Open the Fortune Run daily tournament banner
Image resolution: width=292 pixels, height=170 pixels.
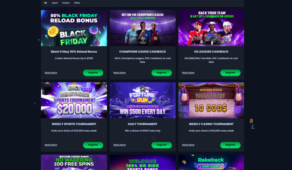pyautogui.click(x=143, y=100)
